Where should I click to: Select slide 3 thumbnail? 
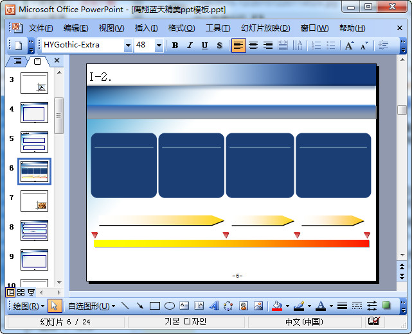[x=35, y=83]
